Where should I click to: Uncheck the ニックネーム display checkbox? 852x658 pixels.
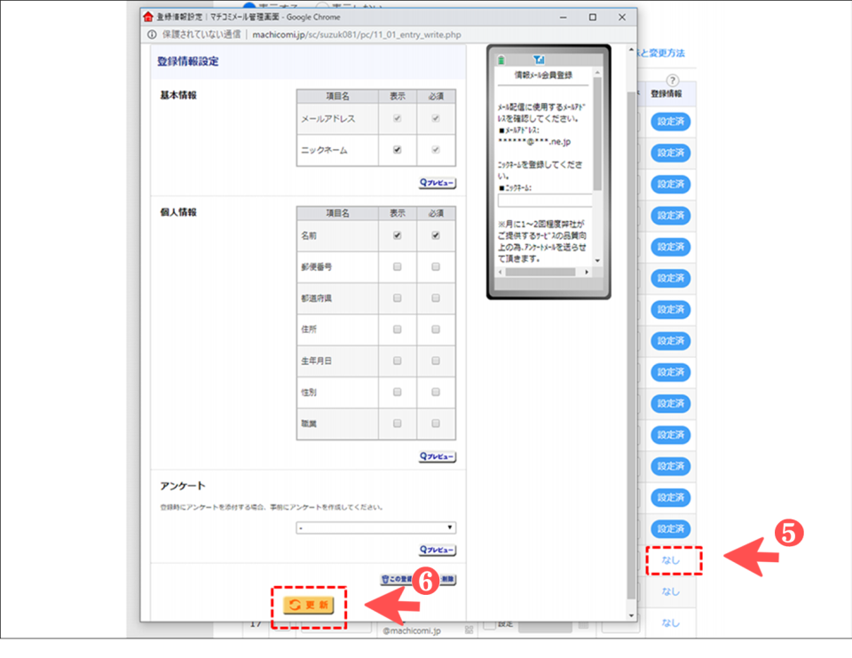[x=397, y=150]
